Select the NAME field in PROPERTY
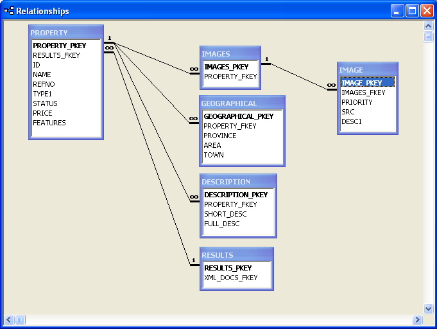This screenshot has height=329, width=437. [66, 75]
